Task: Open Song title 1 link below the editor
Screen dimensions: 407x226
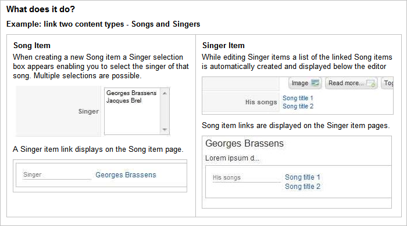Action: click(298, 98)
